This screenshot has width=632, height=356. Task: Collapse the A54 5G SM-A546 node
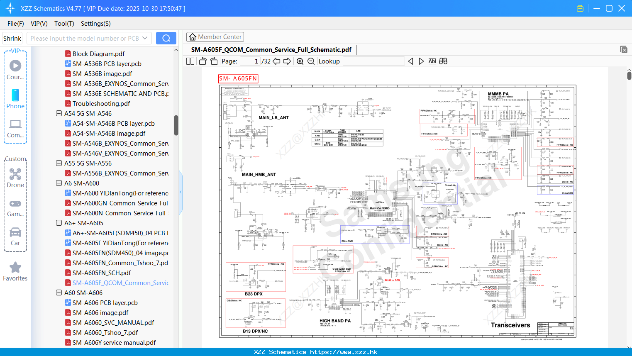click(59, 113)
